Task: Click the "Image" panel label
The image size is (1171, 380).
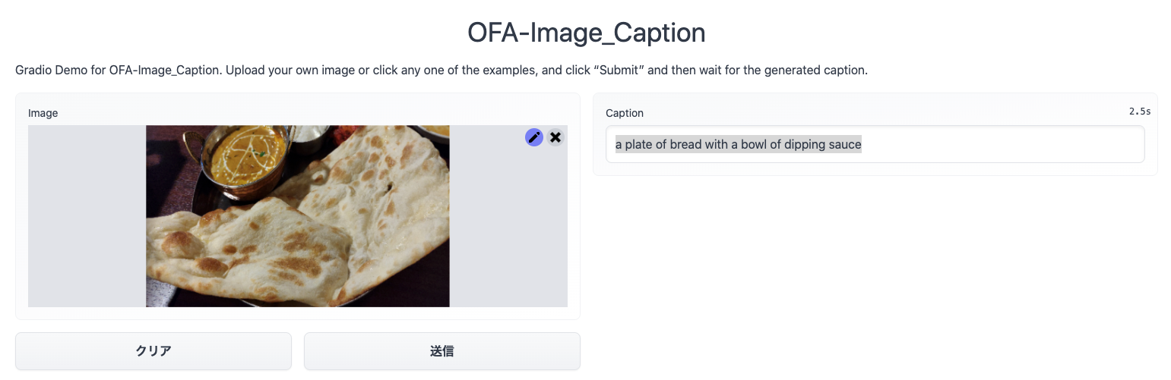Action: tap(43, 113)
